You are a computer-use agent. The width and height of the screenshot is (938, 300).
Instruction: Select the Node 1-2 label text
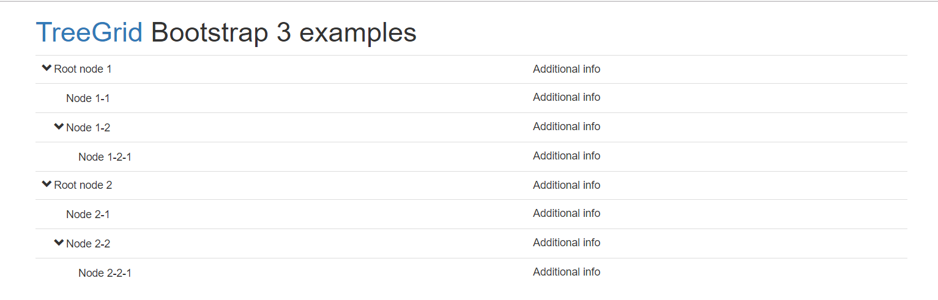point(88,128)
